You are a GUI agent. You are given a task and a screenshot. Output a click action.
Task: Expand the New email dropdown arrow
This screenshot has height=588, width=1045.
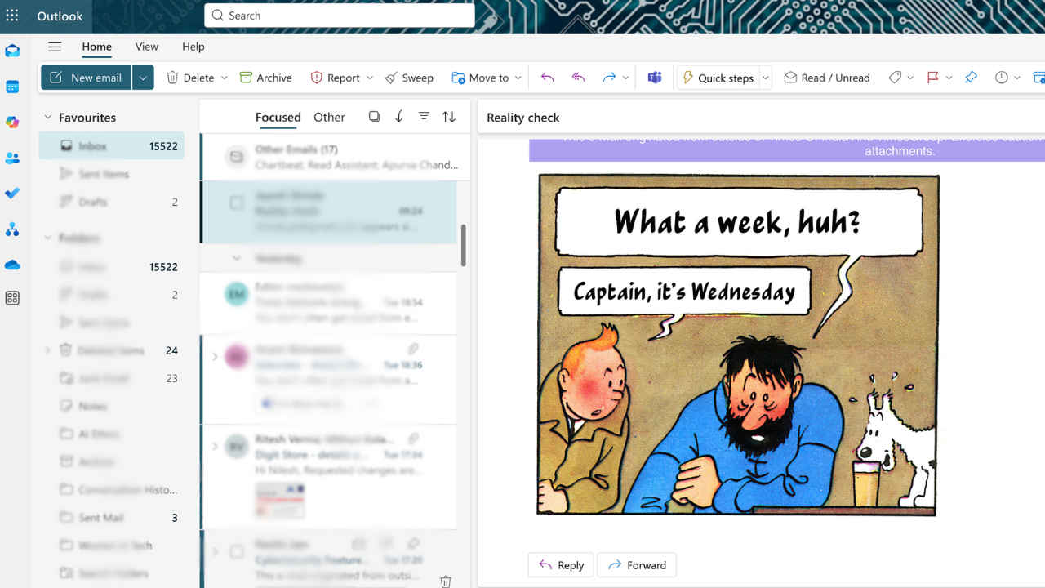point(143,78)
